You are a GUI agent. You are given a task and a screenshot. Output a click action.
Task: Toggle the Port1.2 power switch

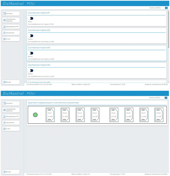[31, 36]
